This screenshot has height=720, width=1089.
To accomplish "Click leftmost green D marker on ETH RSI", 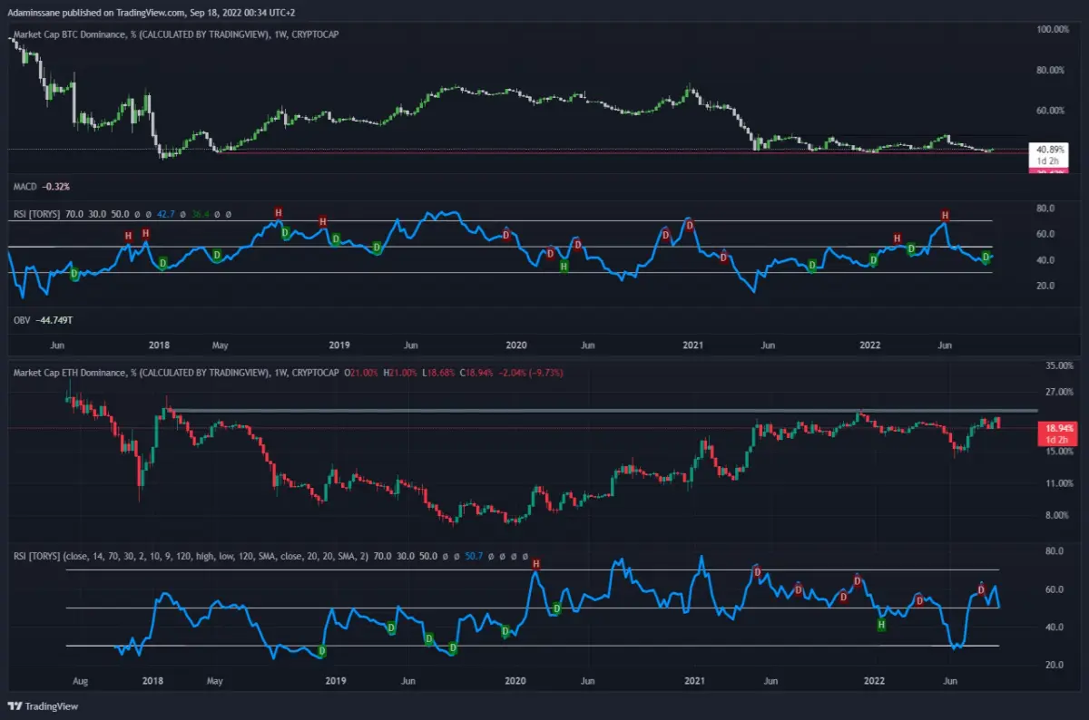I will (321, 651).
